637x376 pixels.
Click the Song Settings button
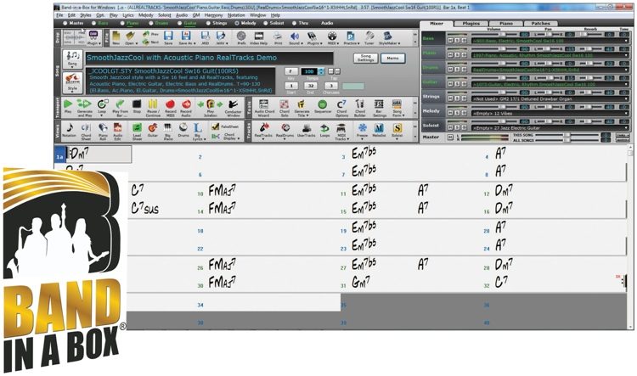[365, 58]
